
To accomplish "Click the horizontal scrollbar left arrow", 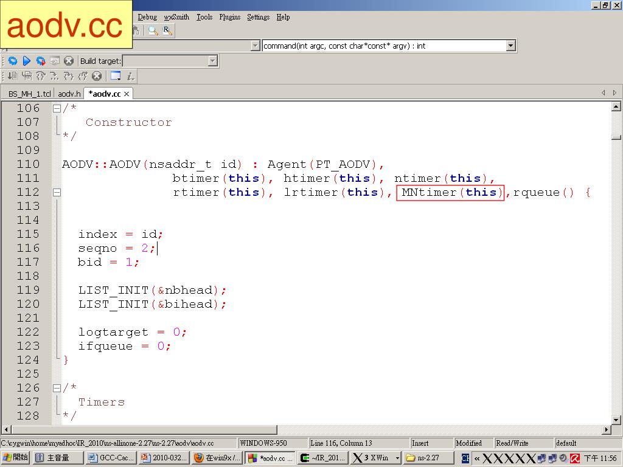I will click(6, 429).
